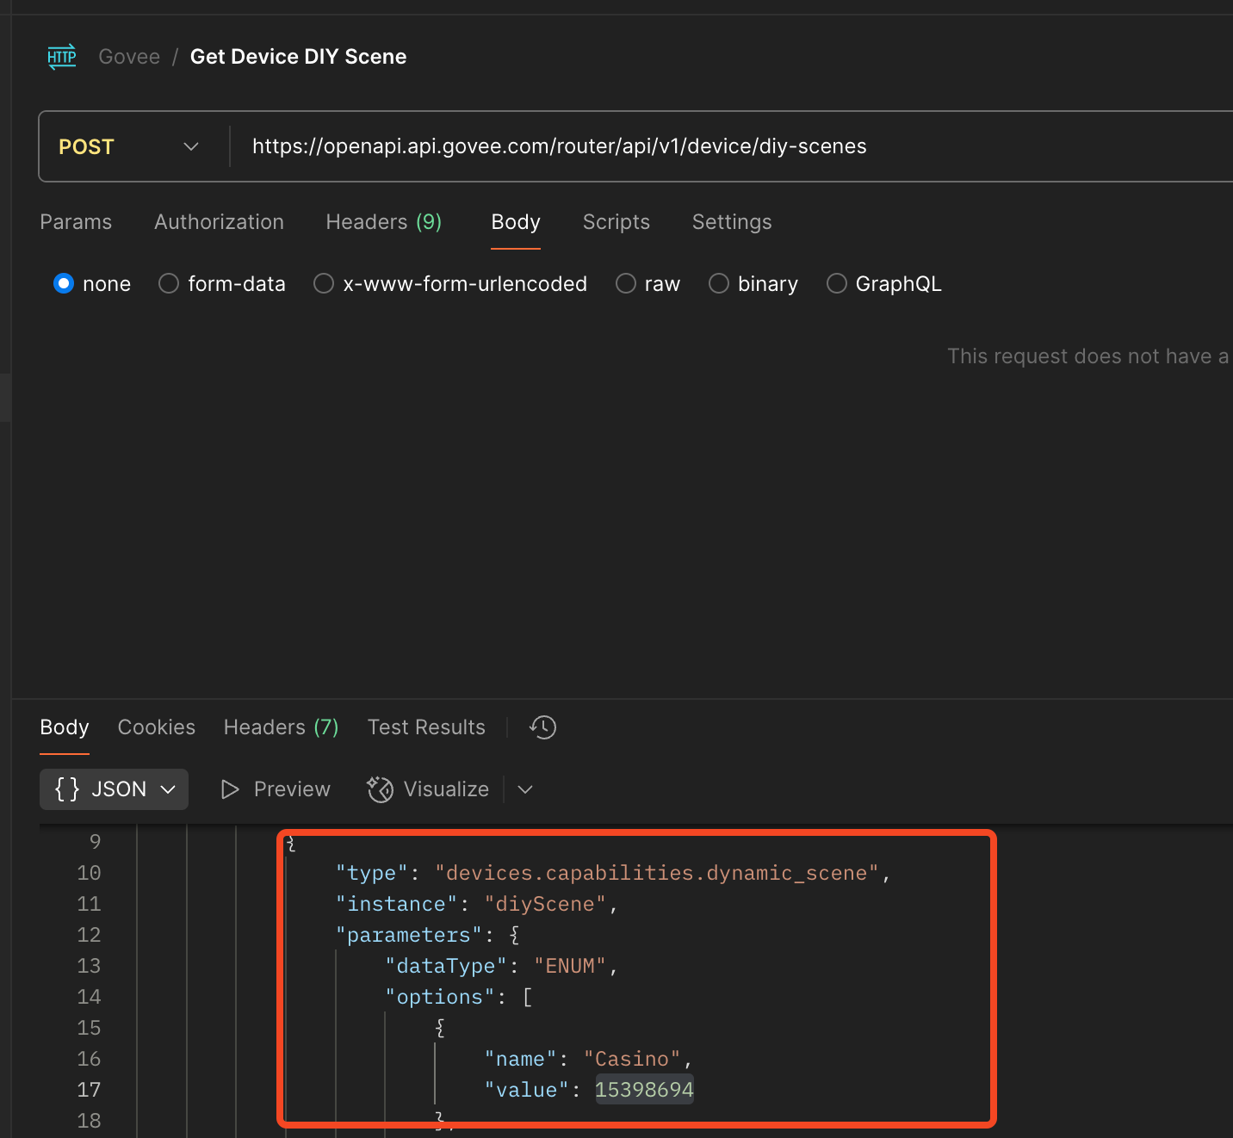This screenshot has height=1138, width=1233.
Task: Select the raw body radio option
Action: [626, 283]
